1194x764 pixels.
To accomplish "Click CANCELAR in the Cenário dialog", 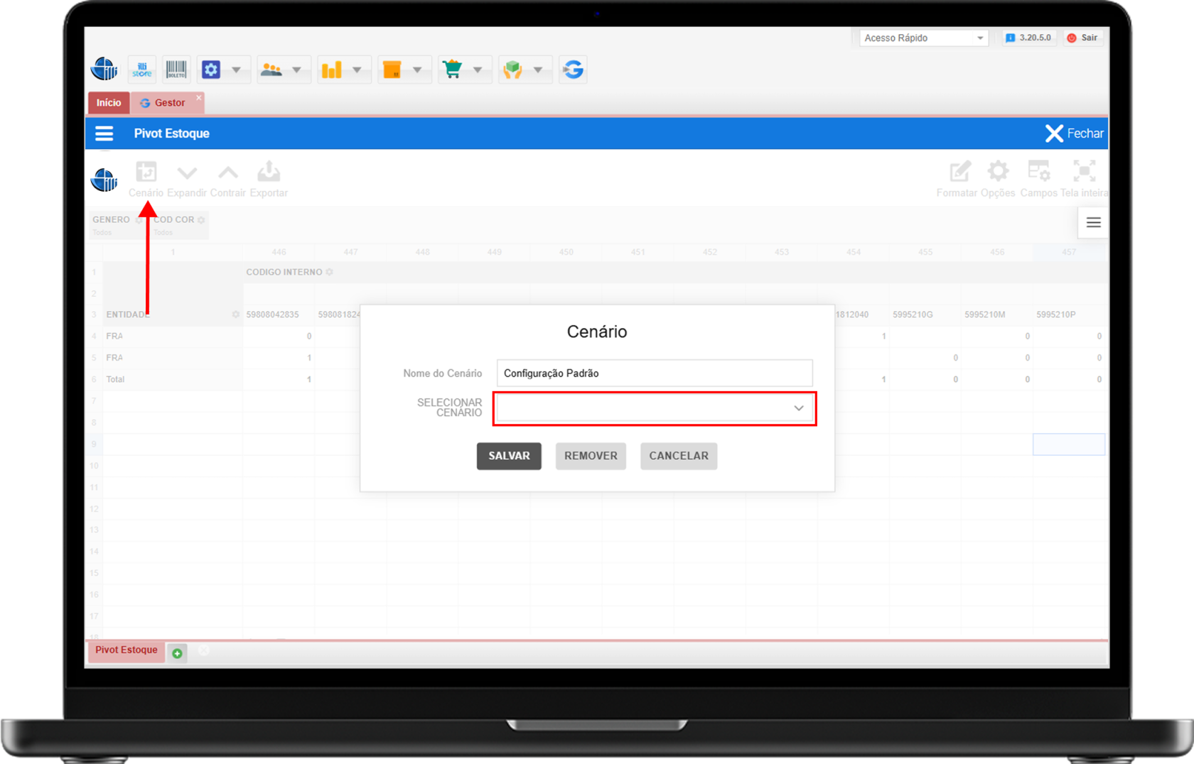I will [678, 456].
